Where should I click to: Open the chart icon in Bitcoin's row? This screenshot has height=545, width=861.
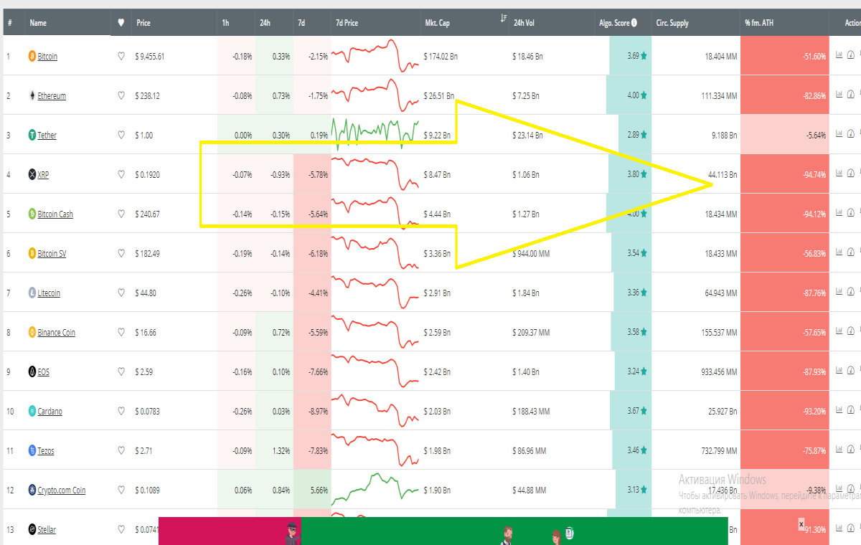coord(839,54)
